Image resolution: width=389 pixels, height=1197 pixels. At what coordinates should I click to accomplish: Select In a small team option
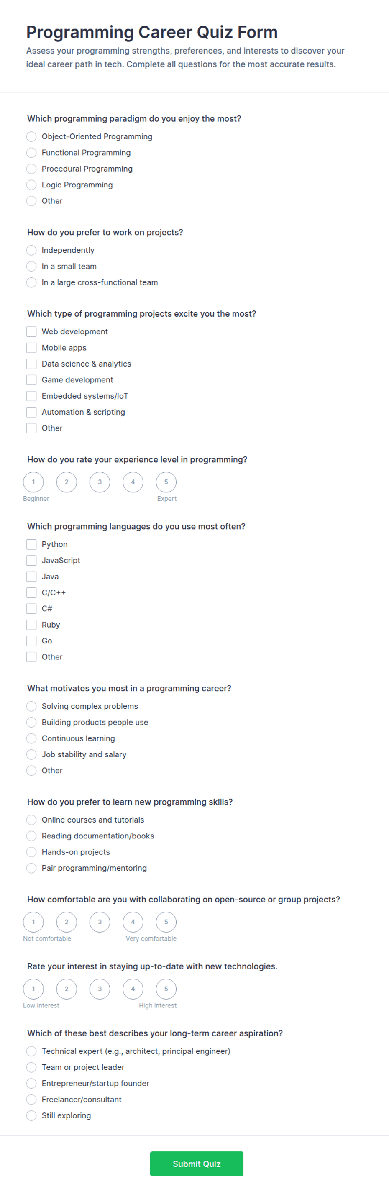click(x=31, y=266)
